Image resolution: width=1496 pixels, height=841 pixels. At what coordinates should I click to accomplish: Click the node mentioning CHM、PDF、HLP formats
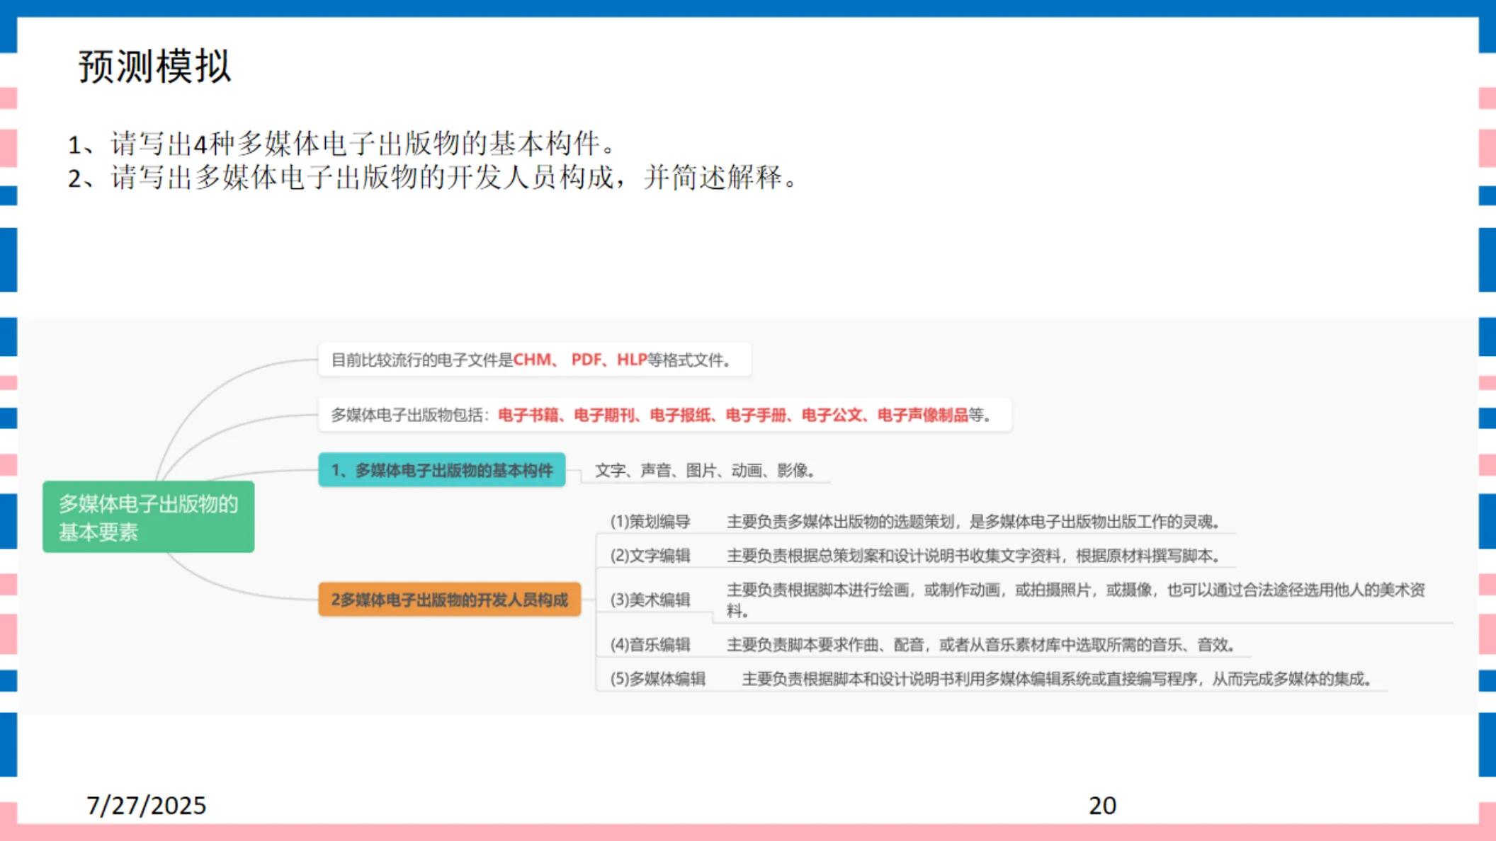[x=535, y=360]
